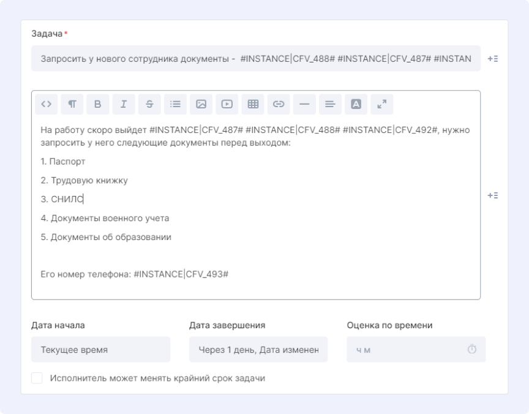Click the insert-variable button beside task title
529x414 pixels.
pos(492,59)
